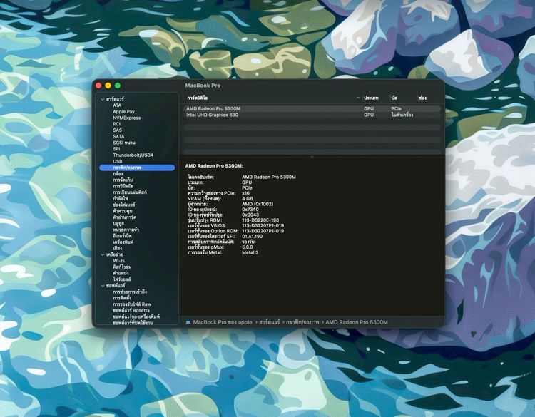Image resolution: width=535 pixels, height=417 pixels.
Task: Select Intel UHD Graphics 630 row
Action: (x=312, y=115)
